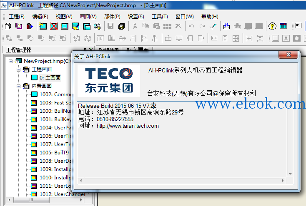The height and width of the screenshot is (206, 306).
Task: Open help with the yellow question mark icon
Action: (x=272, y=26)
